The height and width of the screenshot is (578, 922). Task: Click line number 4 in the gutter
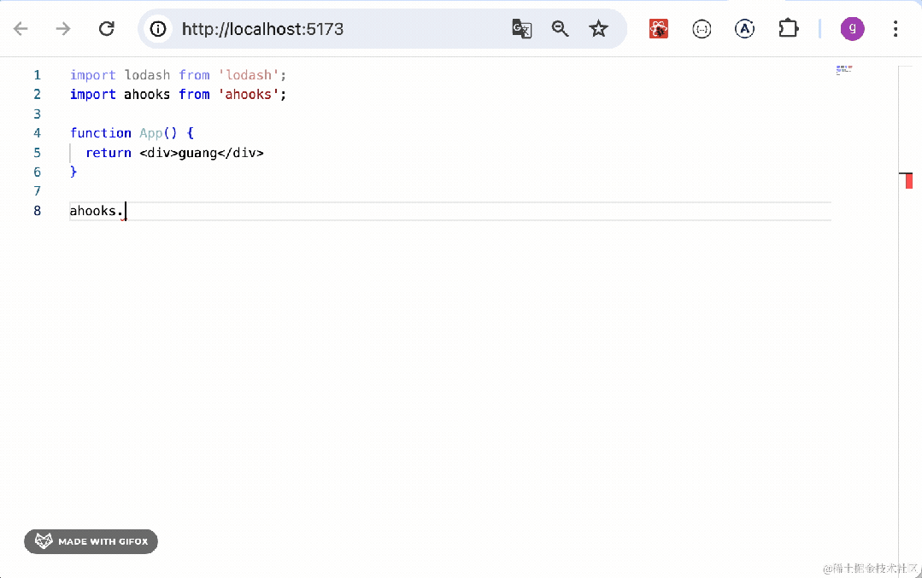pyautogui.click(x=37, y=133)
